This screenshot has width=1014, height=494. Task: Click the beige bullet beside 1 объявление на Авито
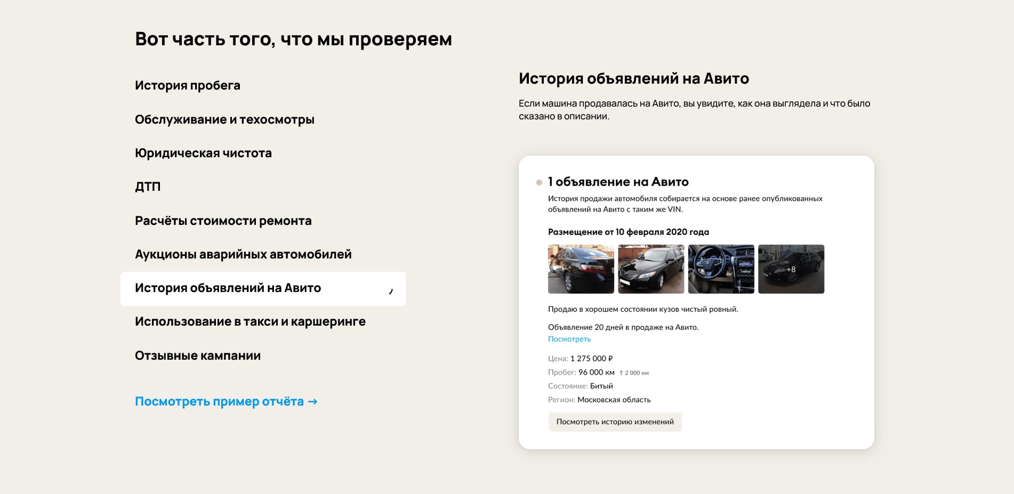coord(539,182)
